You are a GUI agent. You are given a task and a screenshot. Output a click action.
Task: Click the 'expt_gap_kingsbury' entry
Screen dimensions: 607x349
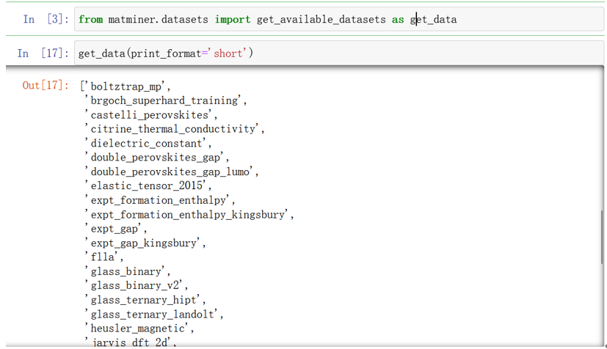[x=148, y=243]
